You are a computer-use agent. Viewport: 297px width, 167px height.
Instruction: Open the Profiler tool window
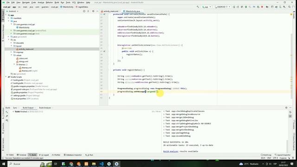56,155
